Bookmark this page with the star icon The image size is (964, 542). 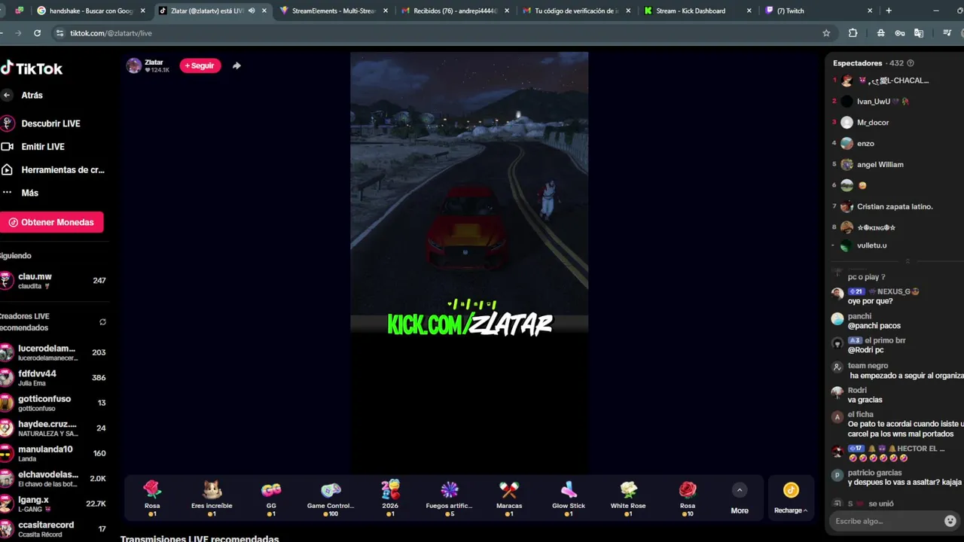(x=826, y=33)
